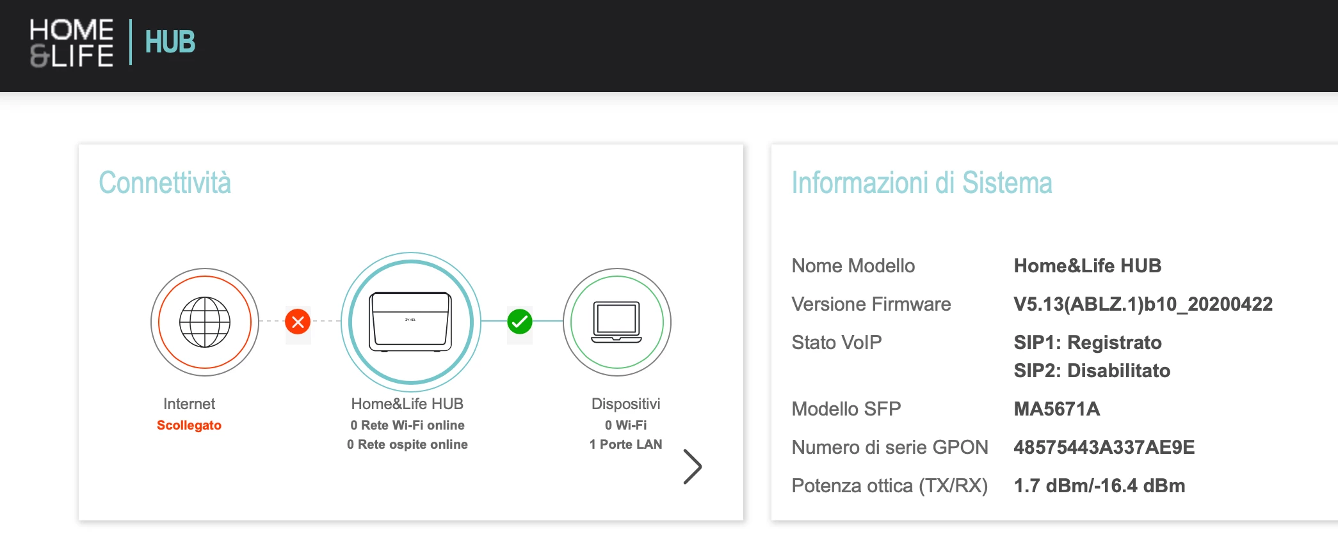Click '1 Porte LAN' text
1338x537 pixels.
(x=625, y=444)
